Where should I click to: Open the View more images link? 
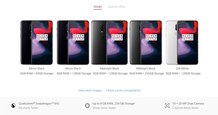click(90, 90)
